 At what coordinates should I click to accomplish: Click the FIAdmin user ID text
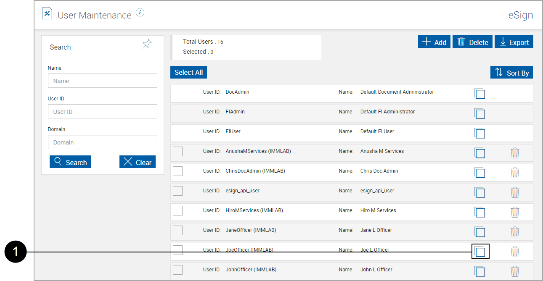[235, 111]
